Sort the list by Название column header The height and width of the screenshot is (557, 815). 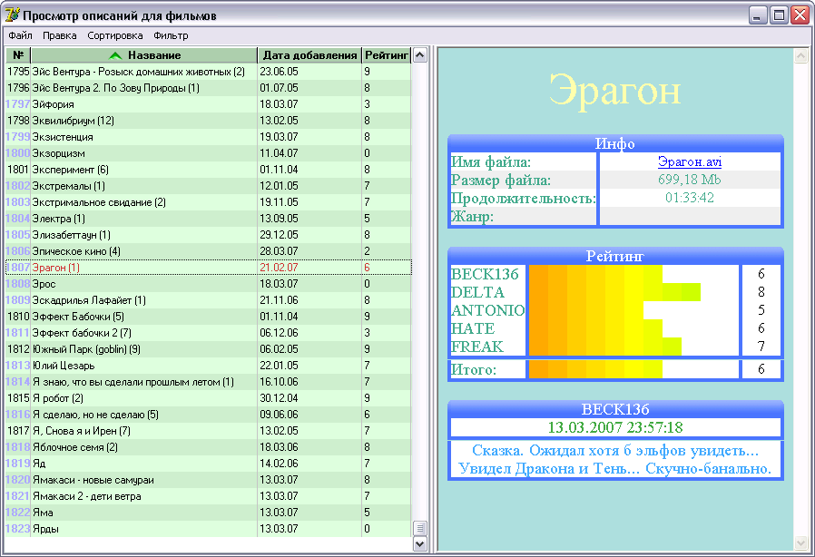click(x=144, y=55)
